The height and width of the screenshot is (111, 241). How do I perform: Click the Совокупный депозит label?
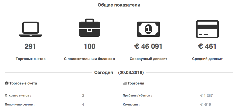(148, 59)
